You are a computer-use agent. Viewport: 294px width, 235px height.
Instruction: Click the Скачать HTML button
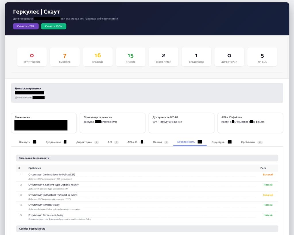click(26, 26)
